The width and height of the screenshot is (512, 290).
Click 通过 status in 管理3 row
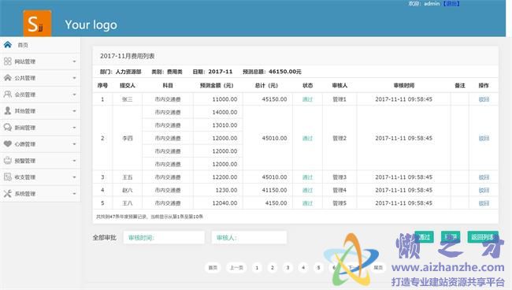307,177
